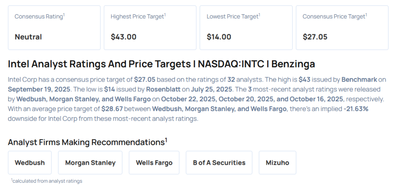This screenshot has width=403, height=191.
Task: Choose the B of A Securities button
Action: coord(219,162)
